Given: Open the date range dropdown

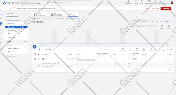Looking at the screenshot, I should coord(141,22).
